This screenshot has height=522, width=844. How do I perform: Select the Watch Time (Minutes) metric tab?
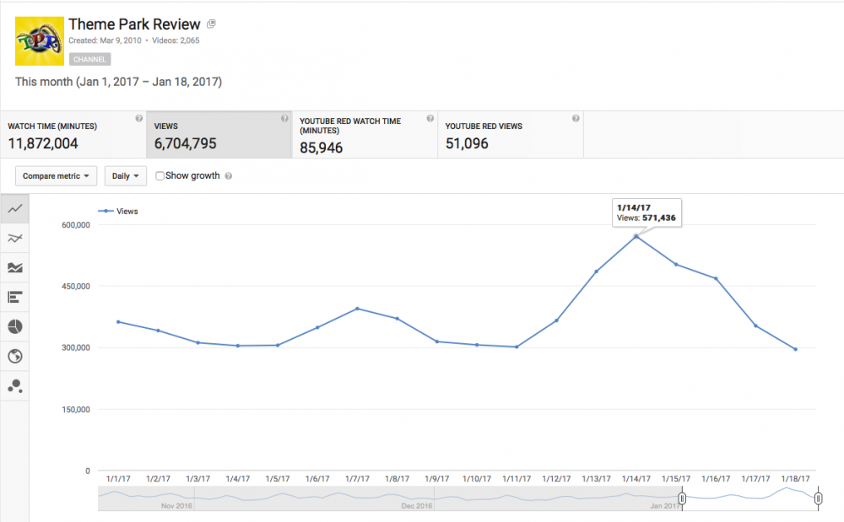(73, 135)
